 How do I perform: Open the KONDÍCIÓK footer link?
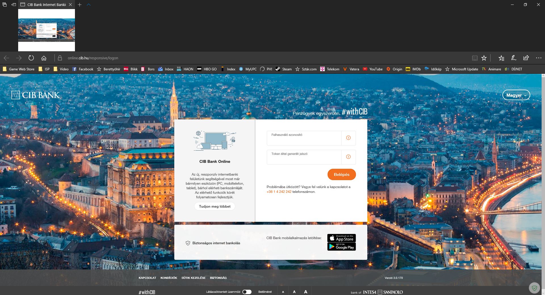pyautogui.click(x=169, y=278)
